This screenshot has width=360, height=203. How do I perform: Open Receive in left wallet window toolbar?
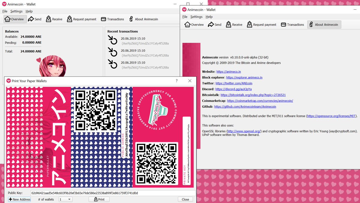[x=54, y=19]
